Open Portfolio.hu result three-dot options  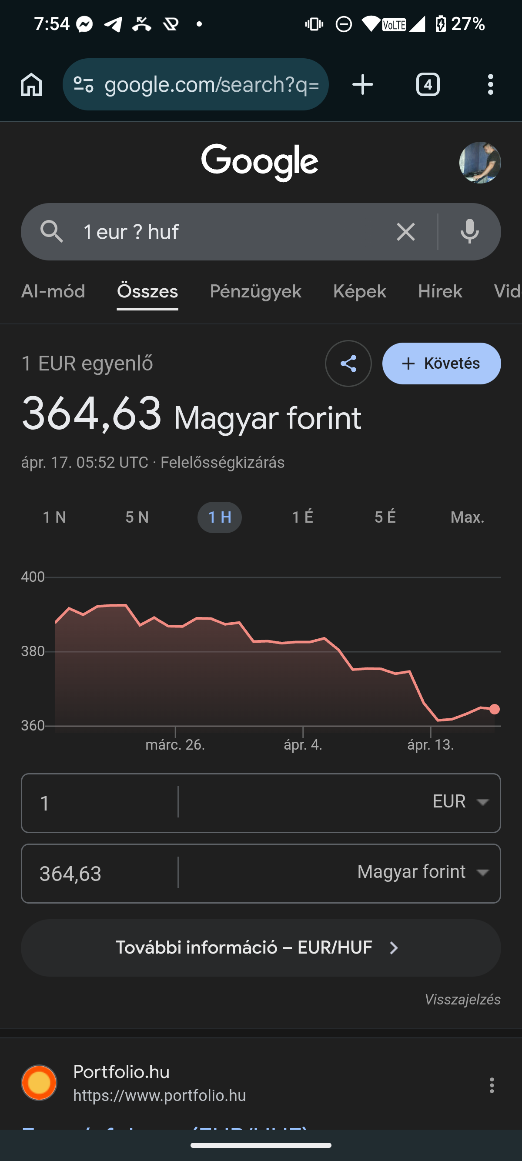pyautogui.click(x=492, y=1085)
